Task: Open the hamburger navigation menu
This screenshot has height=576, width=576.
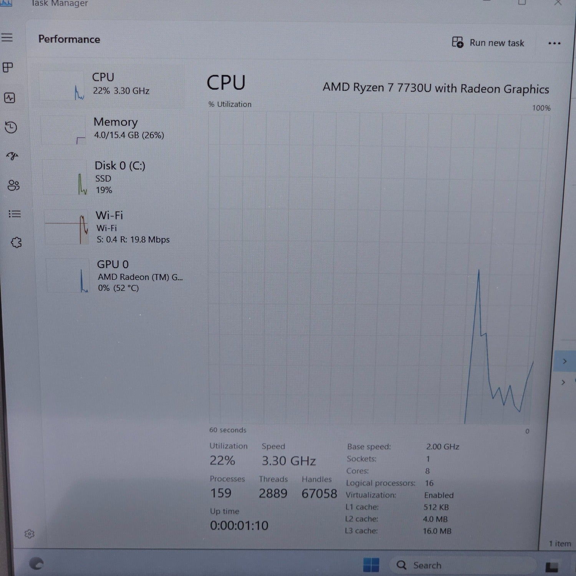Action: click(x=7, y=38)
